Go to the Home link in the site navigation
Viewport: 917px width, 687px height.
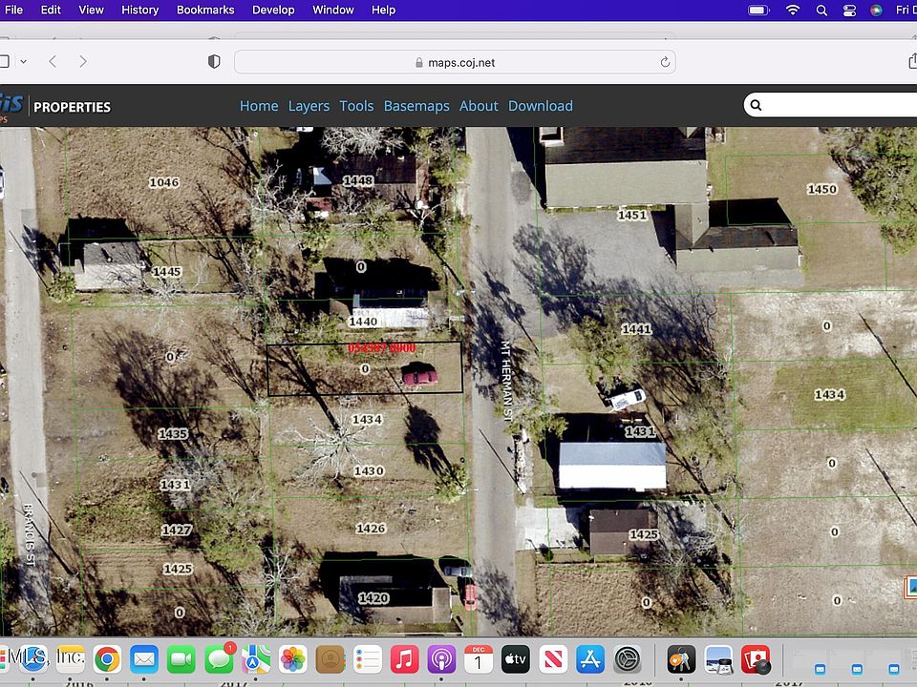259,106
